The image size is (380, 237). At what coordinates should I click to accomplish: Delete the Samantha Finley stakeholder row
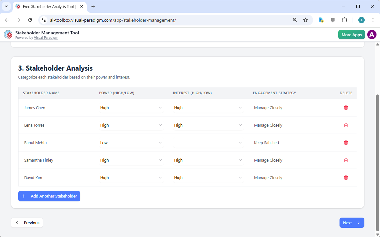click(x=346, y=160)
